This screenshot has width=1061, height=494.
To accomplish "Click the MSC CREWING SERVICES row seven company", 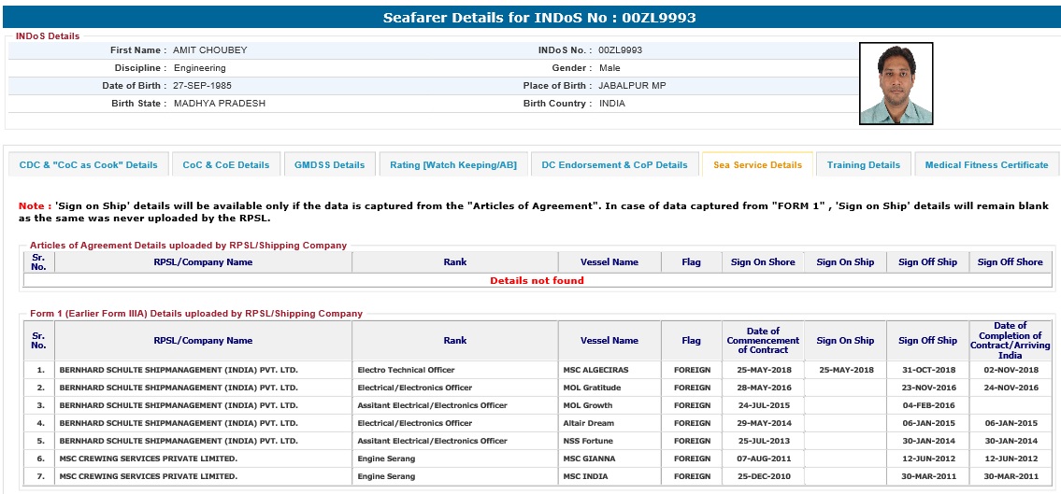I will pos(148,476).
